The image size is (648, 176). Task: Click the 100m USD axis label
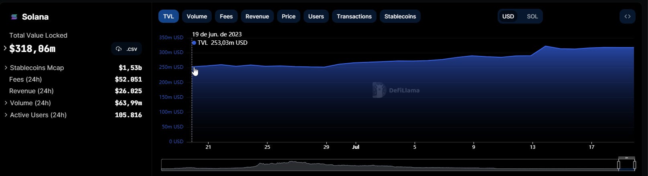tap(171, 112)
